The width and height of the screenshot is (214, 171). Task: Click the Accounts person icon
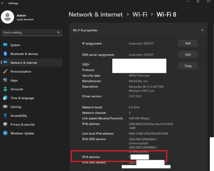pyautogui.click(x=5, y=89)
